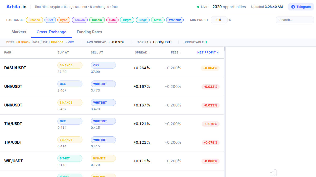Image resolution: width=316 pixels, height=177 pixels.
Task: Click the BINANCE buy chip in the DASH/USDT row
Action: point(70,65)
